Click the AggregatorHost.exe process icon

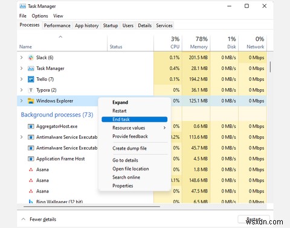[31, 127]
